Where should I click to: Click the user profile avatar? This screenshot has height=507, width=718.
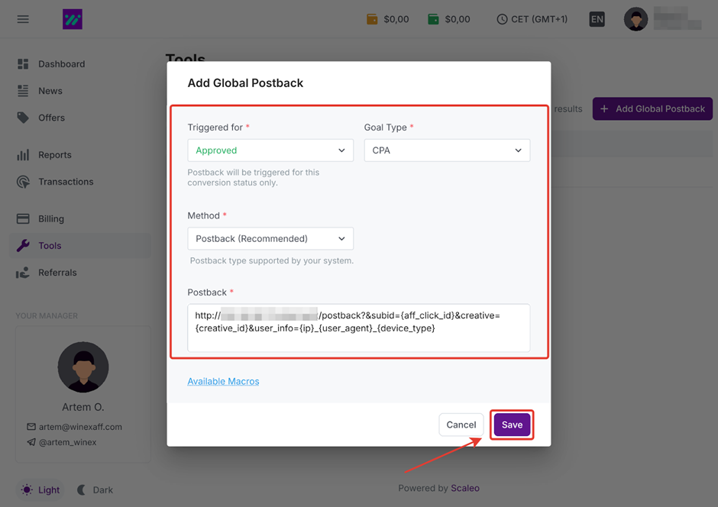pyautogui.click(x=636, y=19)
